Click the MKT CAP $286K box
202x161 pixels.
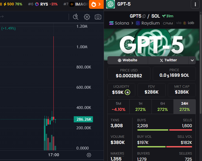click(x=182, y=90)
